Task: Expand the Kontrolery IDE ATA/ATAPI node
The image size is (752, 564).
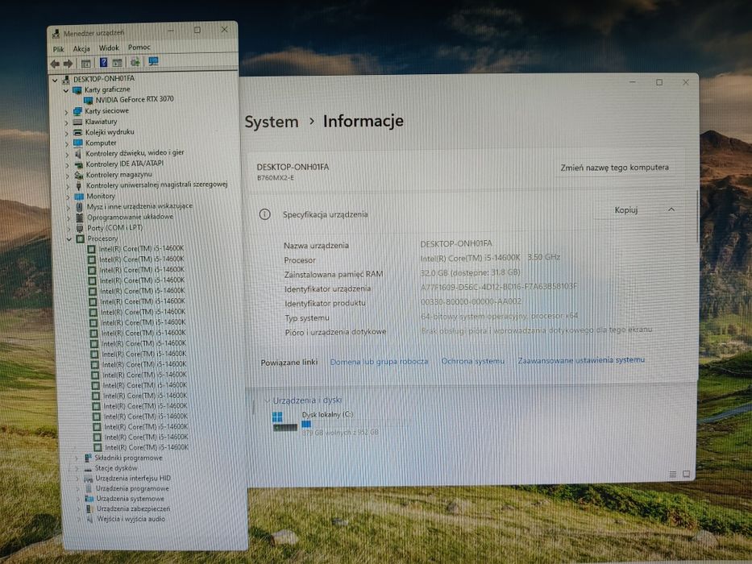Action: [x=68, y=165]
